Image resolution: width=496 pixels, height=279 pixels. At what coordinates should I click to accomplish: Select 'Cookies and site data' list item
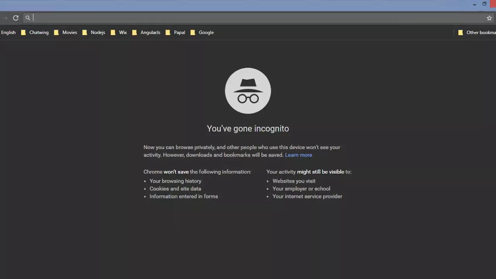pyautogui.click(x=175, y=189)
